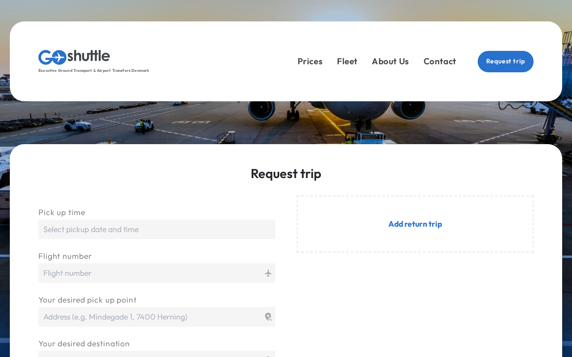572x357 pixels.
Task: Click the "Your desired pick up point" label
Action: [87, 300]
